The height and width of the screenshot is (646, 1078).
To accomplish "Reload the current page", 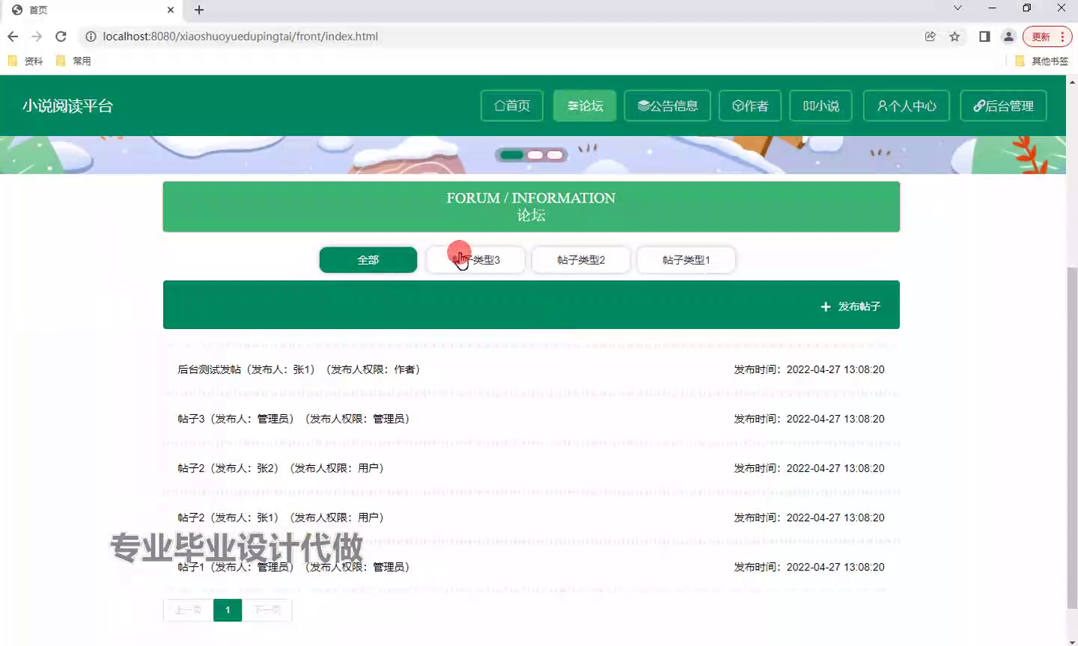I will [61, 36].
